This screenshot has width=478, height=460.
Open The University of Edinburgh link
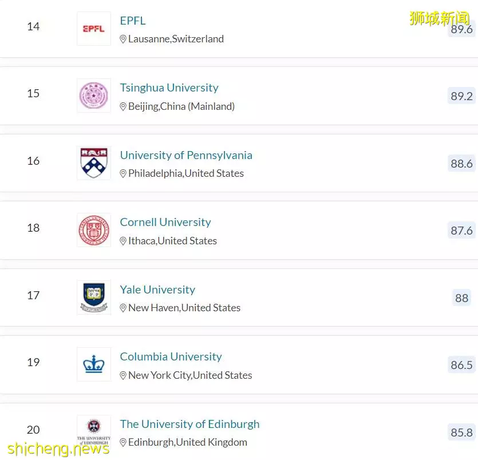coord(189,424)
